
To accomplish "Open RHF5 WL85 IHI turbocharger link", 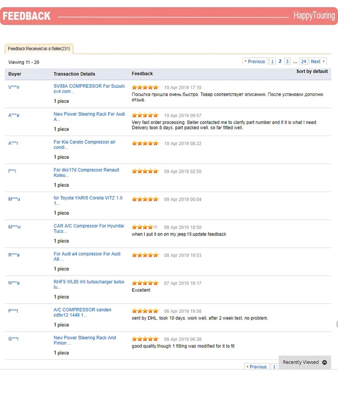I will pos(89,284).
